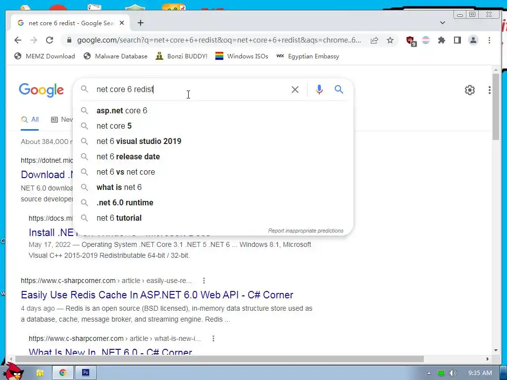
Task: Go back to the previous page
Action: [x=18, y=40]
